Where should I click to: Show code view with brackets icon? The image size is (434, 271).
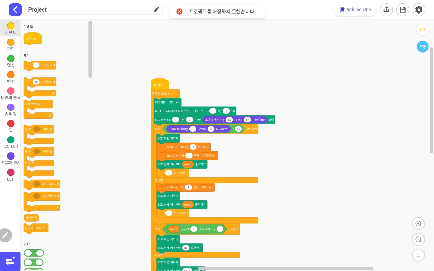[x=422, y=29]
